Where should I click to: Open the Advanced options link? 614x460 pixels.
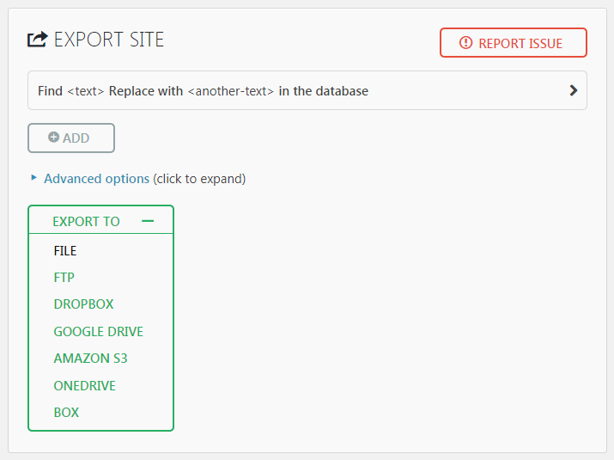(x=96, y=179)
